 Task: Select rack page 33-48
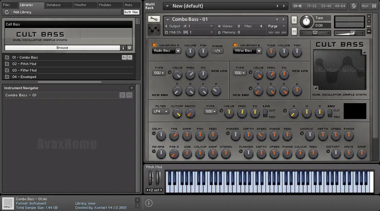coord(326,6)
